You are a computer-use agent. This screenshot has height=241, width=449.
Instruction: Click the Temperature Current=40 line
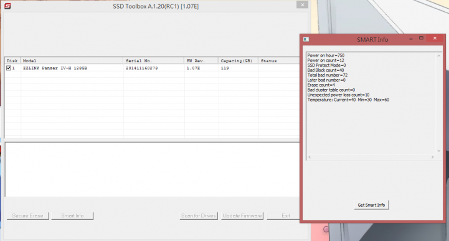348,100
